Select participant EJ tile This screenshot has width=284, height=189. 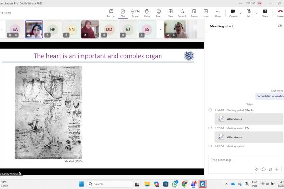pyautogui.click(x=128, y=29)
